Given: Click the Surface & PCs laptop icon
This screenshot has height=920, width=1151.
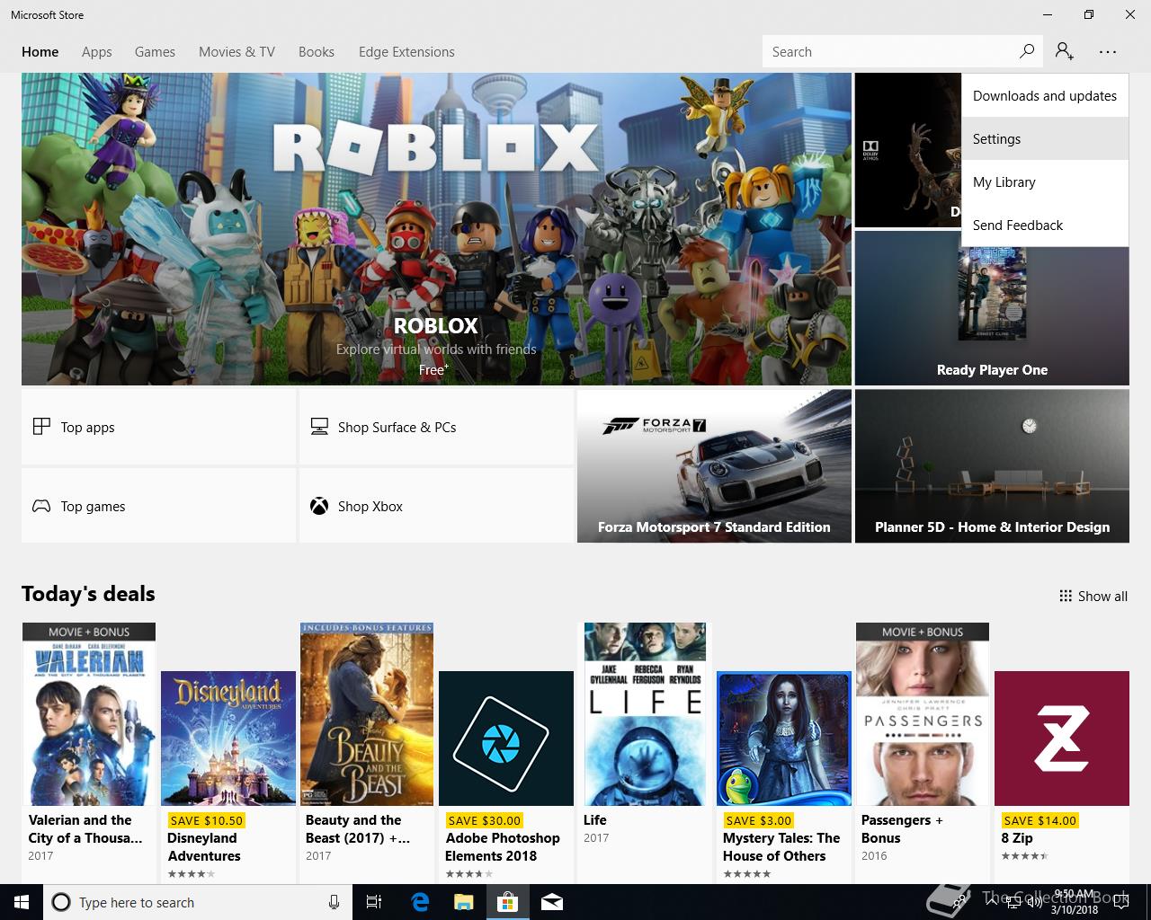Looking at the screenshot, I should click(319, 427).
